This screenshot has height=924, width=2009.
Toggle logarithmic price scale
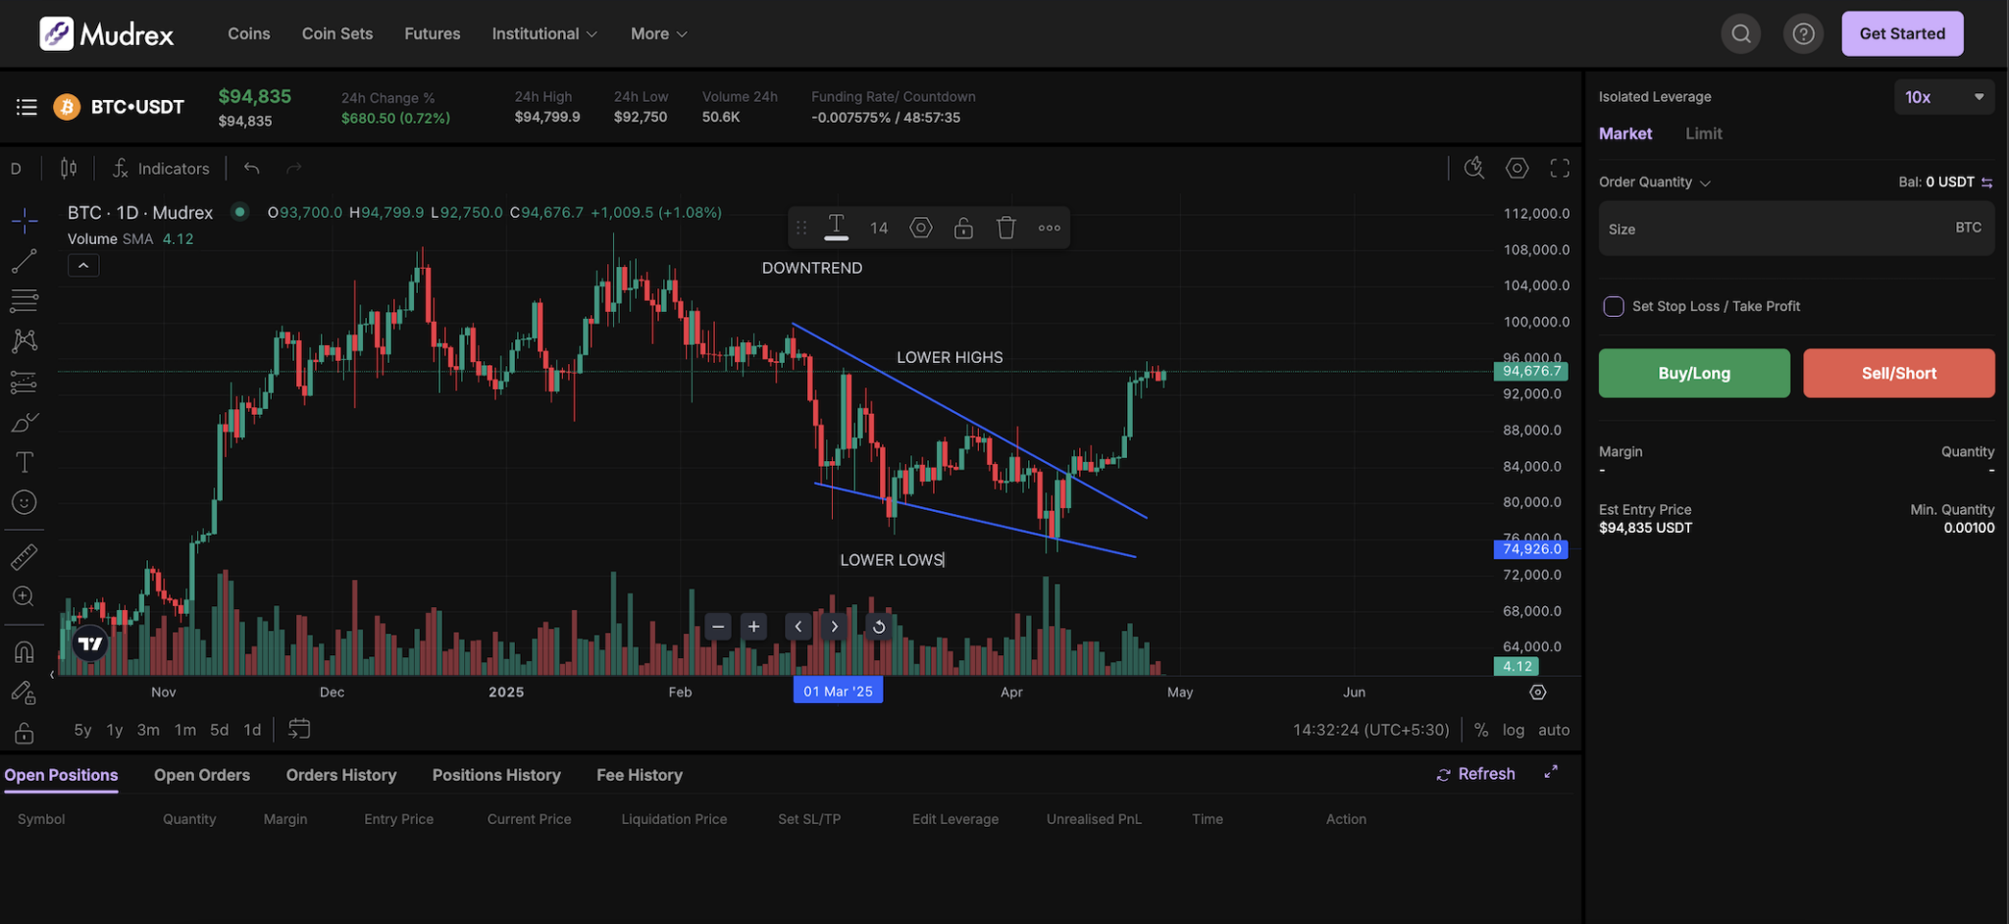(1514, 730)
